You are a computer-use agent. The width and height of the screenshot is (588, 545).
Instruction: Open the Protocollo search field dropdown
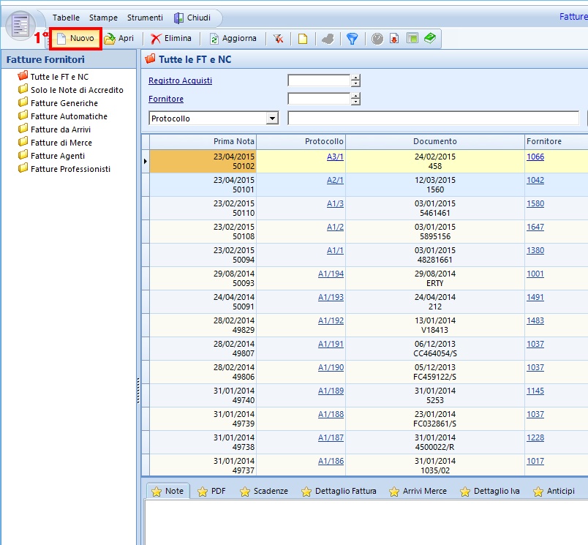click(x=272, y=118)
